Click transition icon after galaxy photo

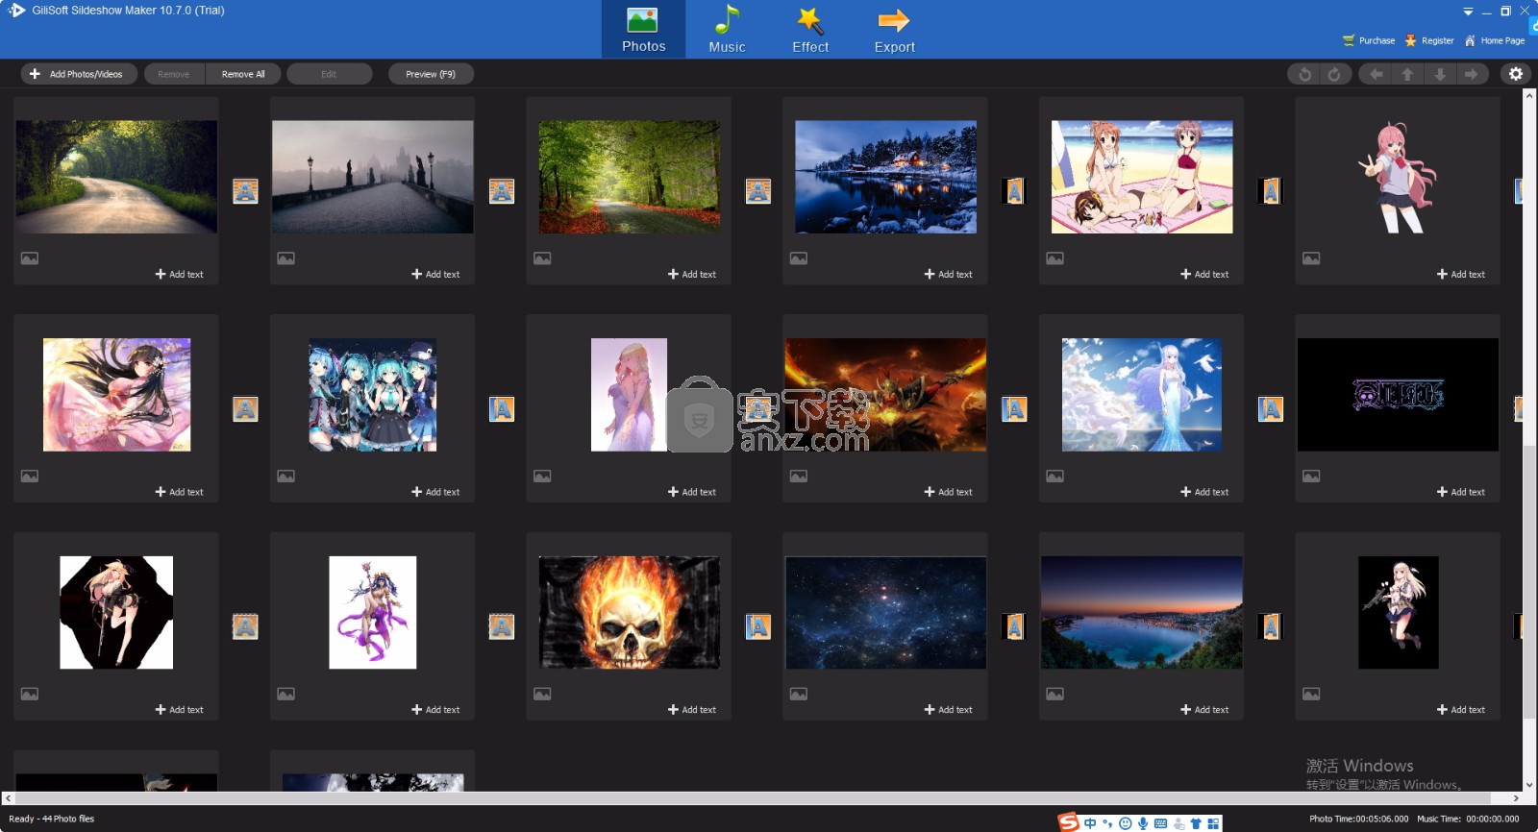click(1014, 627)
